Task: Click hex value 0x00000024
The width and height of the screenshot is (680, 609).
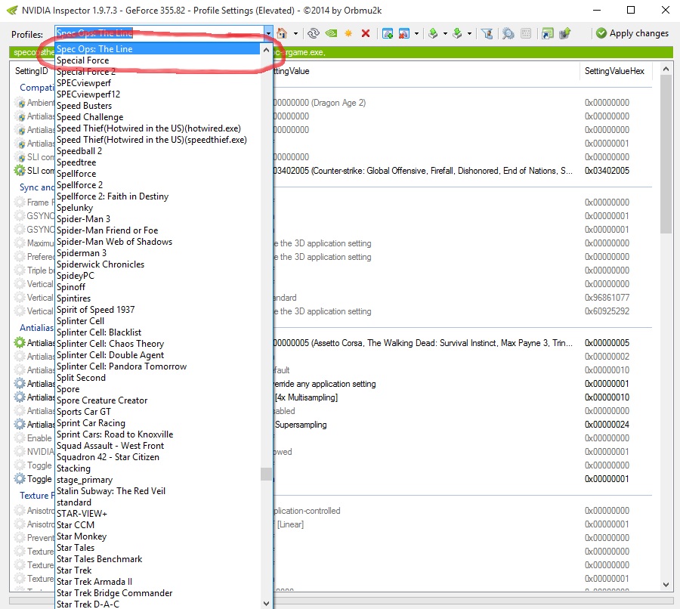Action: tap(607, 424)
